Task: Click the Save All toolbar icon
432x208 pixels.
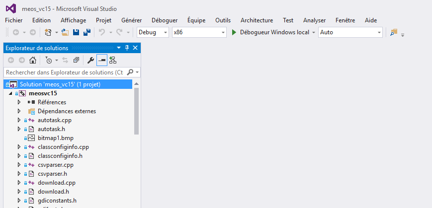Action: coord(87,32)
